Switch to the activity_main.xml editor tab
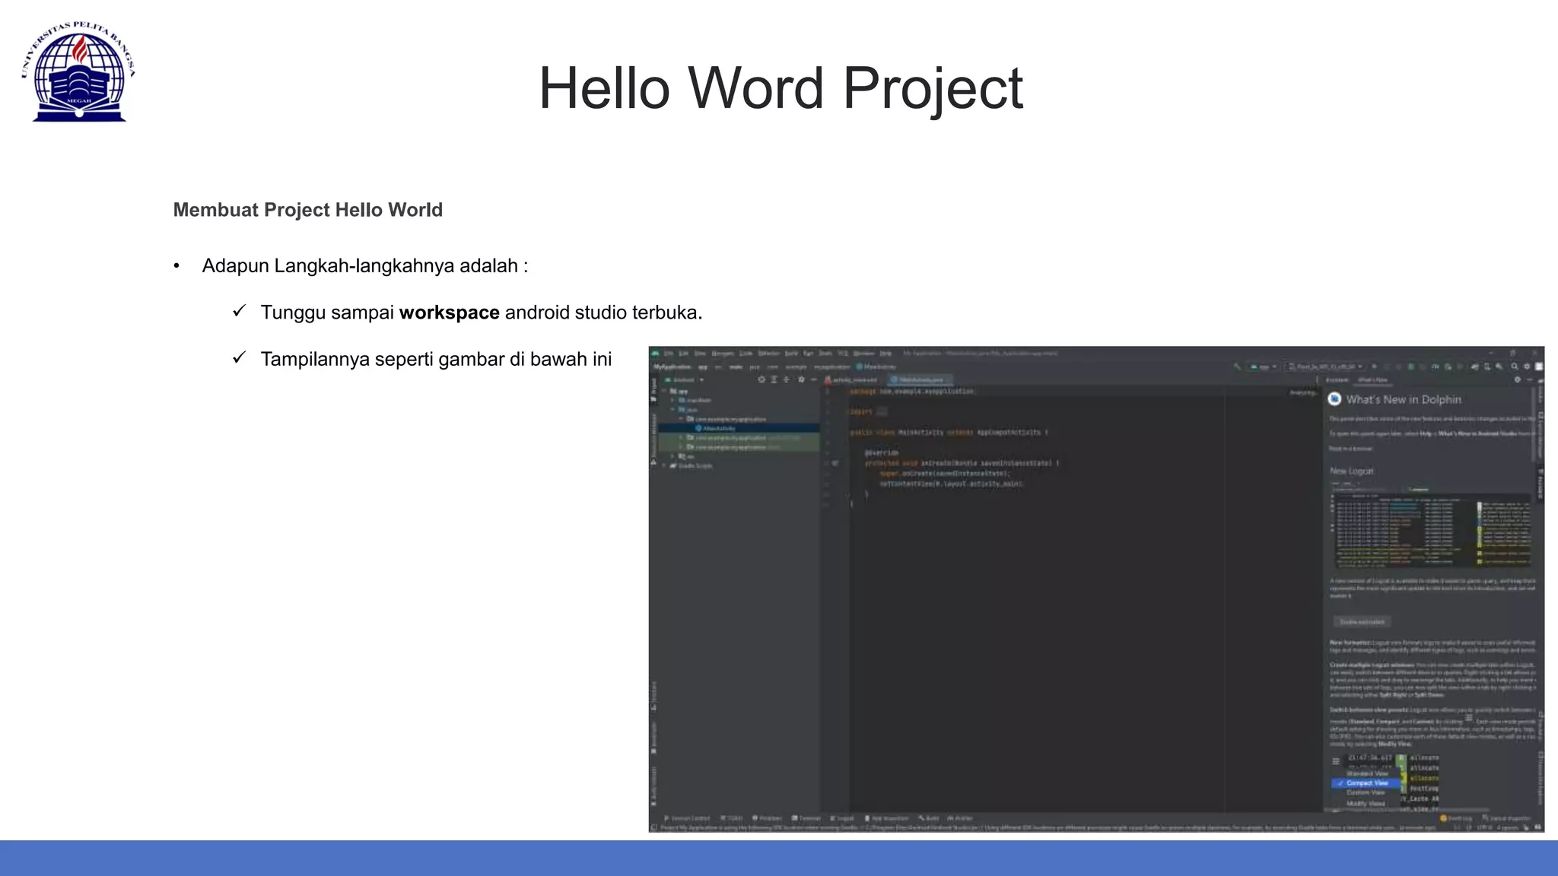Screen dimensions: 1558x876 pos(854,379)
